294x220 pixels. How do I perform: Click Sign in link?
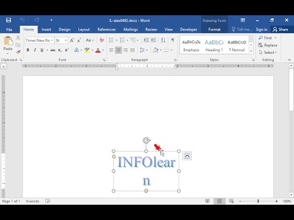click(262, 29)
